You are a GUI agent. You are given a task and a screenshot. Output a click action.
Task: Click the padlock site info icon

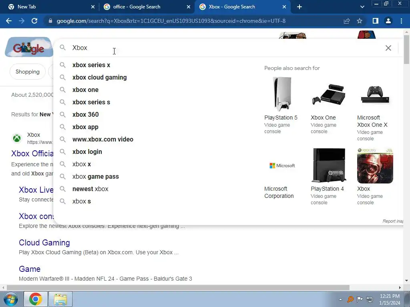pos(50,21)
